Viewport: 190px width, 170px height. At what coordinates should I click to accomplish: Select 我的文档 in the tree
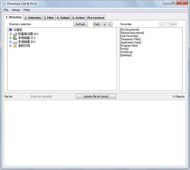[x=24, y=46]
